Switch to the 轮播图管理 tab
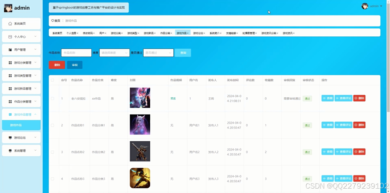The image size is (390, 193). pyautogui.click(x=249, y=33)
